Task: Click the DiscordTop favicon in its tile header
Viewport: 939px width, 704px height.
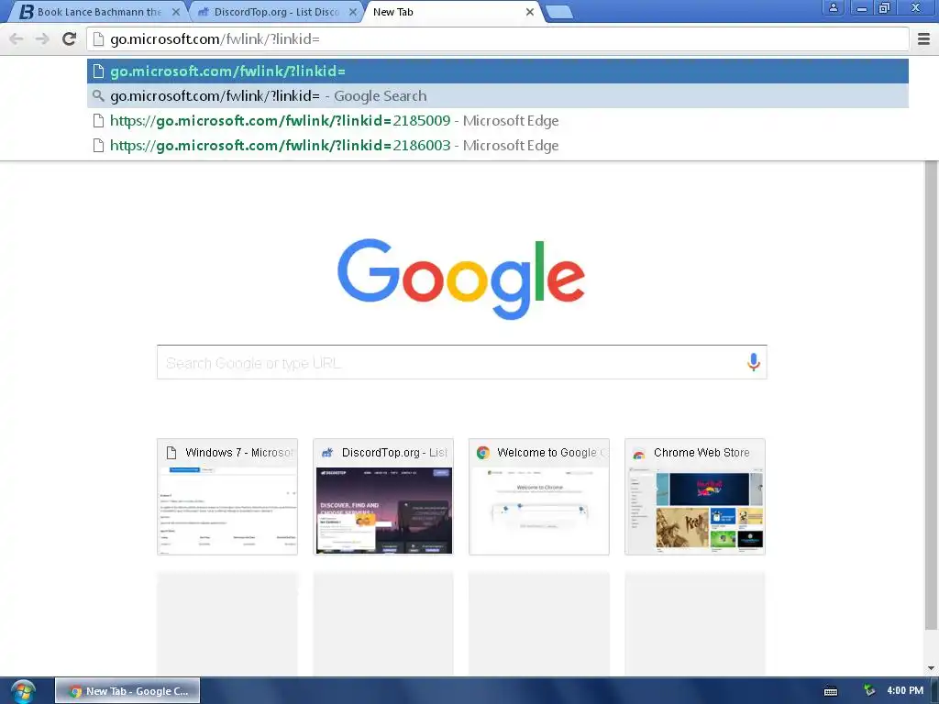Action: [x=327, y=453]
